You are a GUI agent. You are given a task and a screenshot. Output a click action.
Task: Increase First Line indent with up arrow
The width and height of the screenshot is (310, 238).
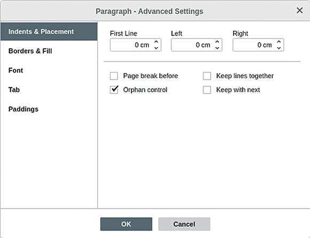156,42
